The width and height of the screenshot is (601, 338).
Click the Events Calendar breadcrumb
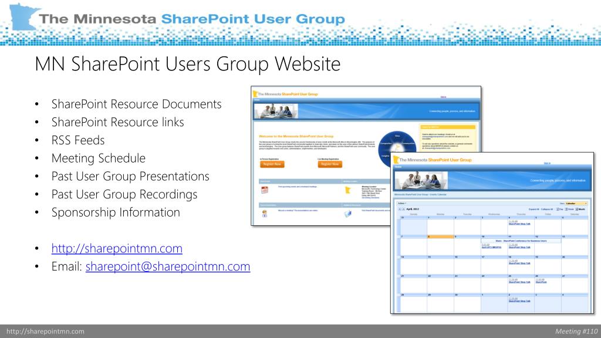point(438,195)
